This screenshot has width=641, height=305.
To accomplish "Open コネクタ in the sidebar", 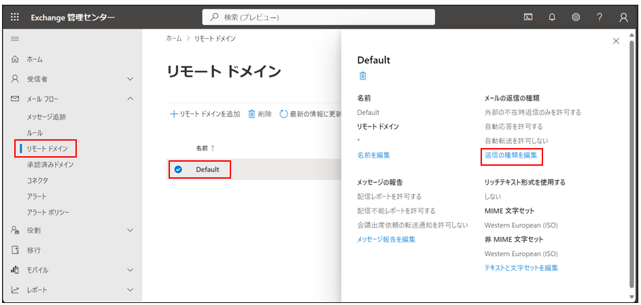I will (x=37, y=181).
